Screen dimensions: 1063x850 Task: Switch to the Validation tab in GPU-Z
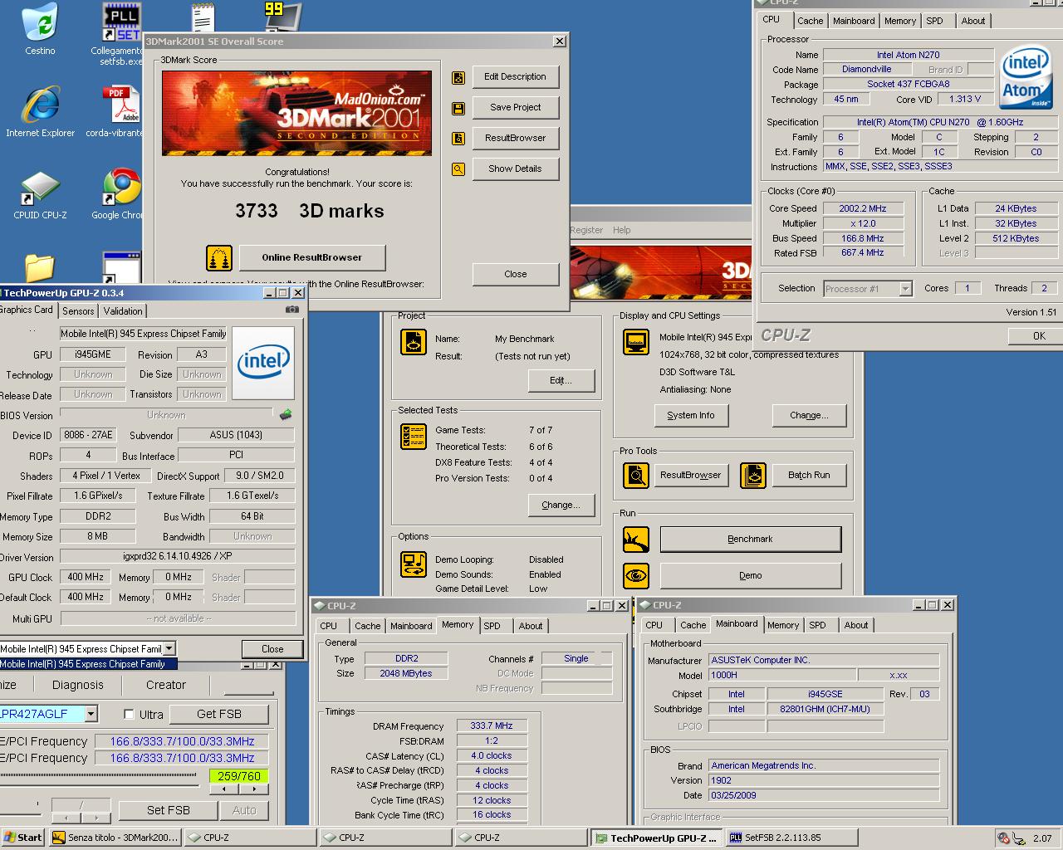(123, 310)
